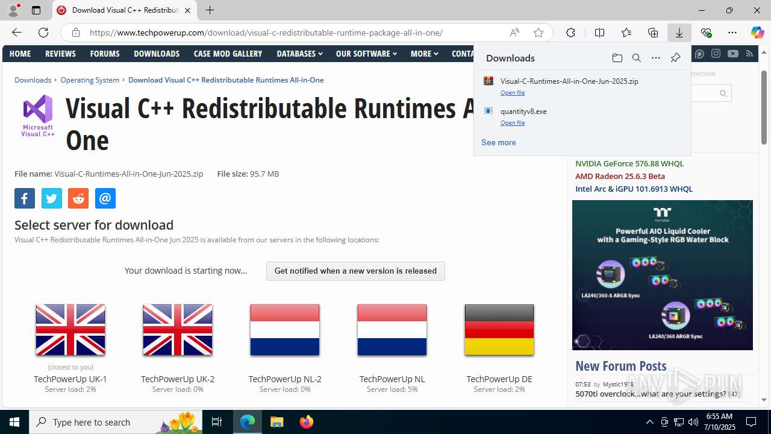Click the Downloads breadcrumb link

[33, 80]
